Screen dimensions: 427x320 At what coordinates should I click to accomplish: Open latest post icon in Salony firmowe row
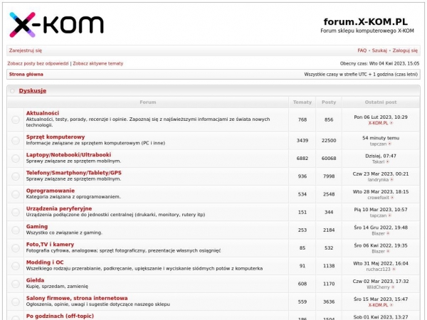pos(391,305)
